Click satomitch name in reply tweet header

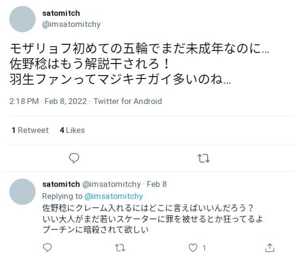[x=61, y=184]
